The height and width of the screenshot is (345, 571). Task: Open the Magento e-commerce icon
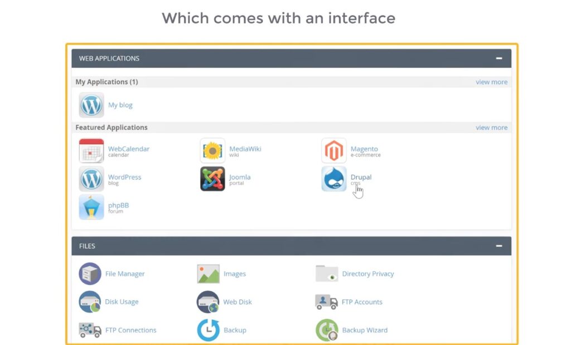point(333,150)
